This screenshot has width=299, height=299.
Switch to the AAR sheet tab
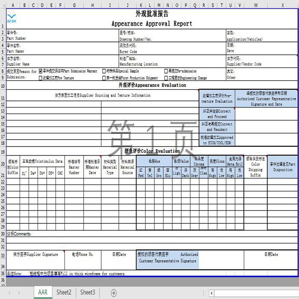tap(43, 292)
